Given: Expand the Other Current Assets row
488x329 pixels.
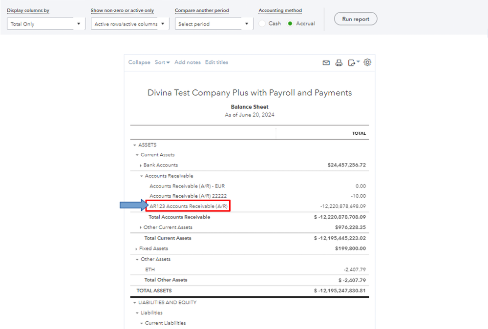Looking at the screenshot, I should 141,227.
